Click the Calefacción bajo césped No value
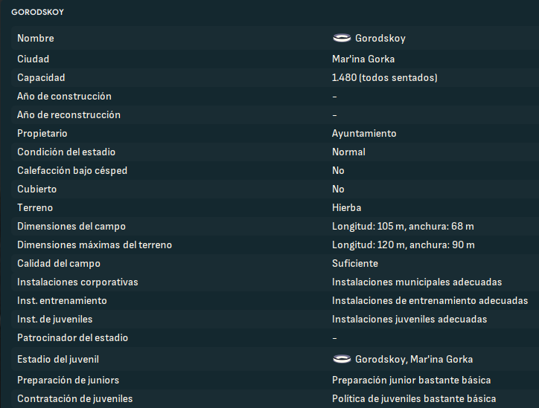The width and height of the screenshot is (539, 408). (x=338, y=170)
